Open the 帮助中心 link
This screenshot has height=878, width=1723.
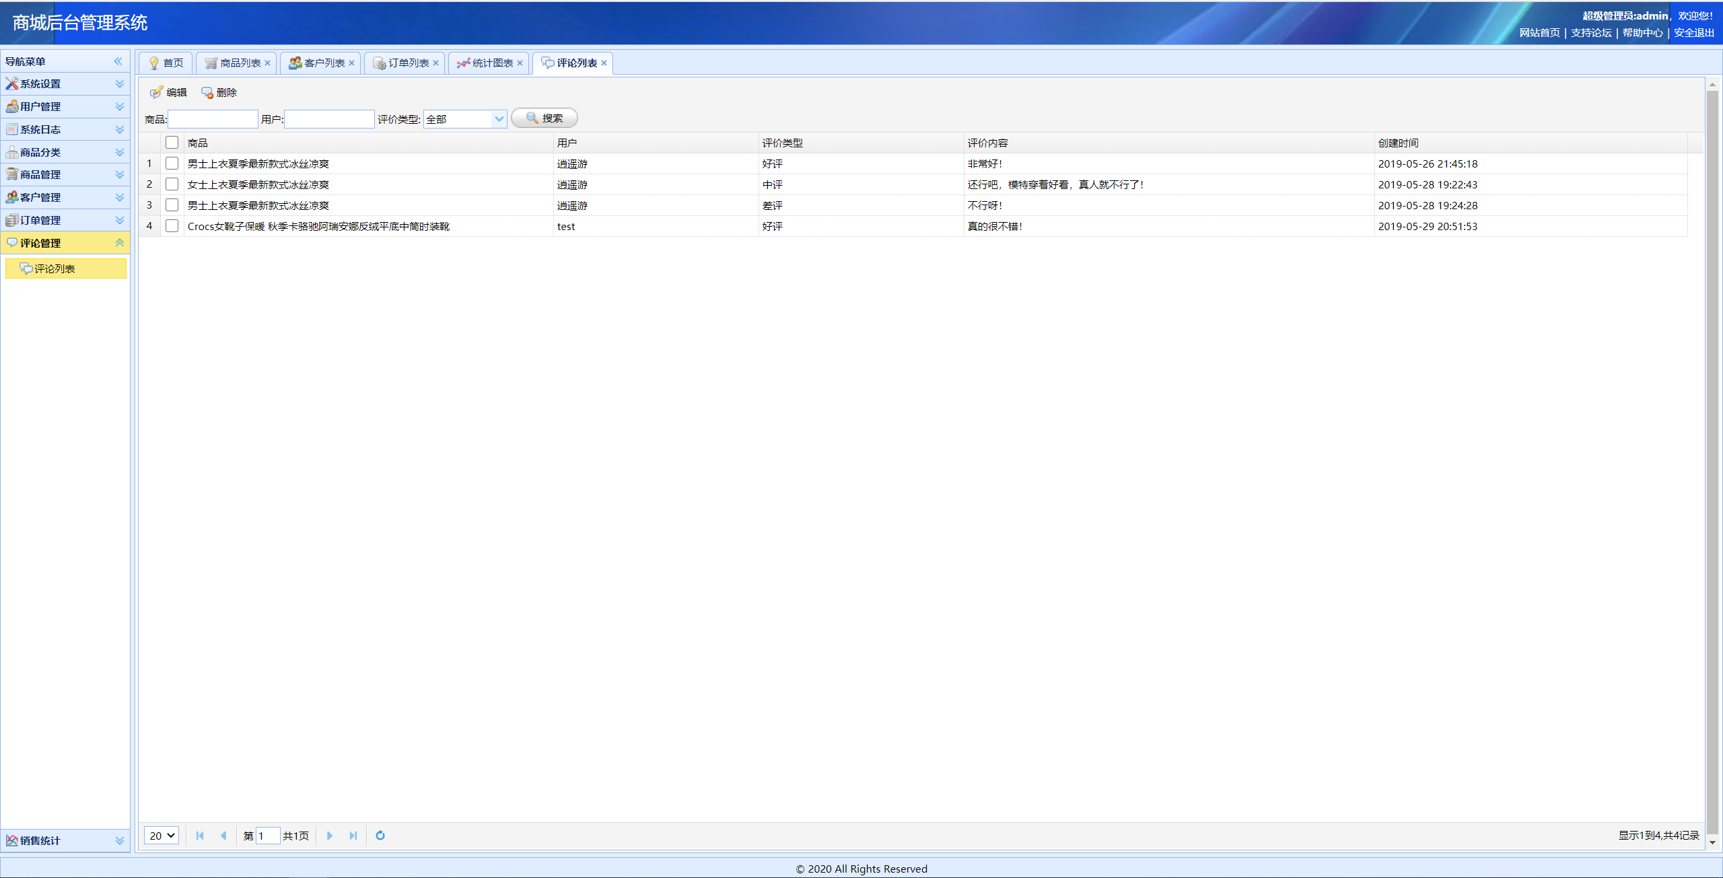click(x=1642, y=33)
